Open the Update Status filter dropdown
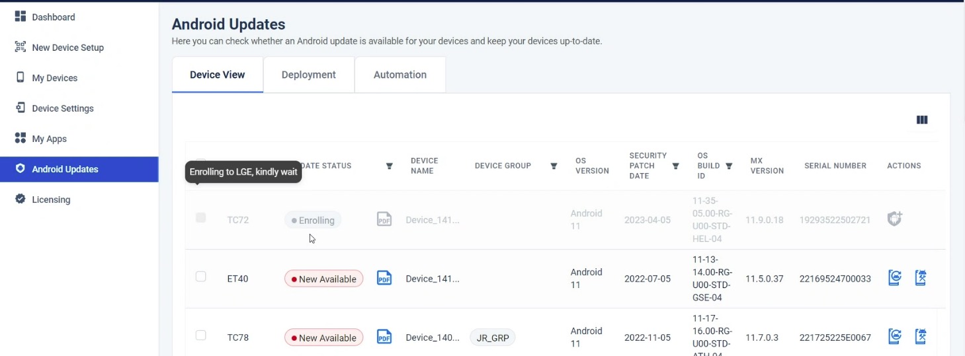 pos(390,166)
